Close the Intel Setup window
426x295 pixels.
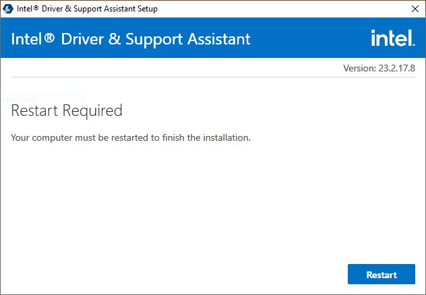click(x=413, y=9)
